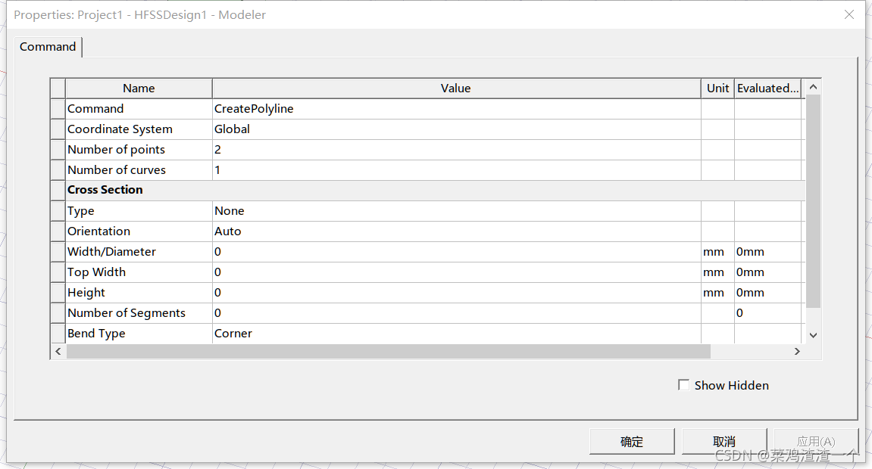Edit the Width/Diameter value field
The image size is (872, 469).
coord(456,252)
